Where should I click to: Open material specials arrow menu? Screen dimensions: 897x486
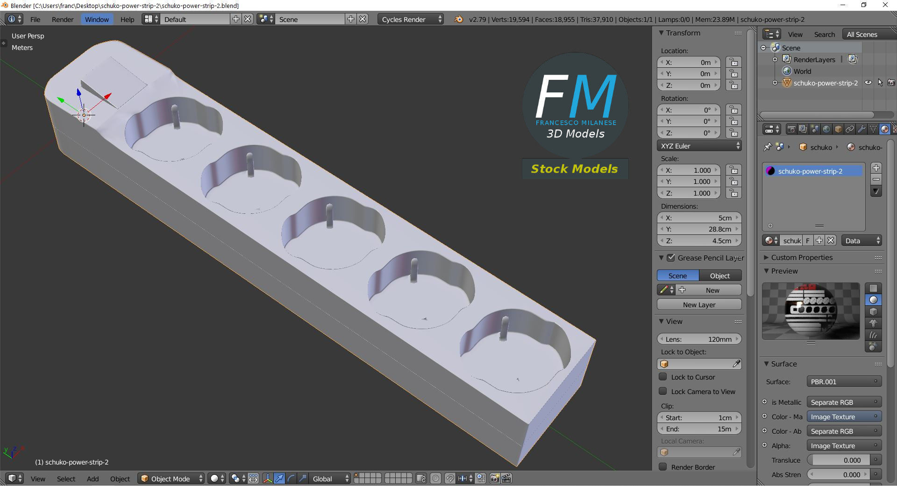[x=876, y=191]
